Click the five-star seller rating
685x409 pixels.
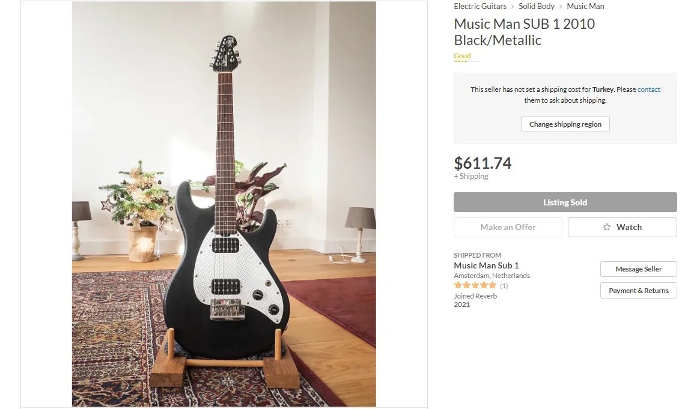pyautogui.click(x=475, y=285)
